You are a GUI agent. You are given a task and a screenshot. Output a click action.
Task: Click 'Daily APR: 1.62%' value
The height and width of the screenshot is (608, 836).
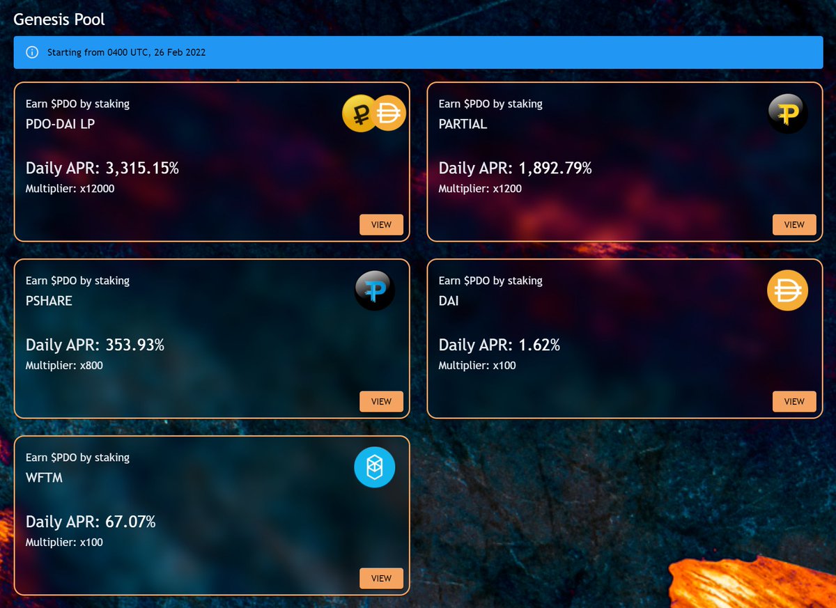point(499,345)
